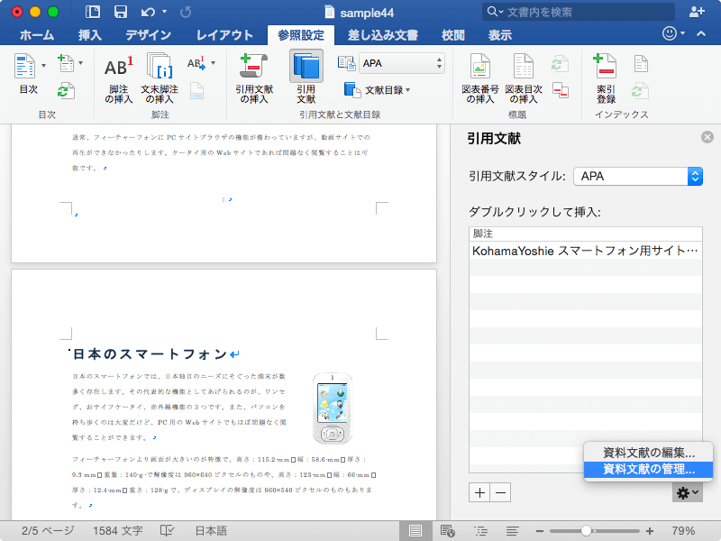Click 索引登録 mark index entry icon

click(x=606, y=79)
